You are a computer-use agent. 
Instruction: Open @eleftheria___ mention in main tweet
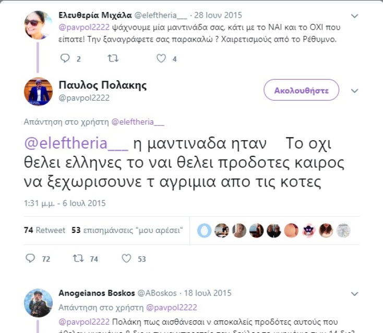(x=76, y=143)
